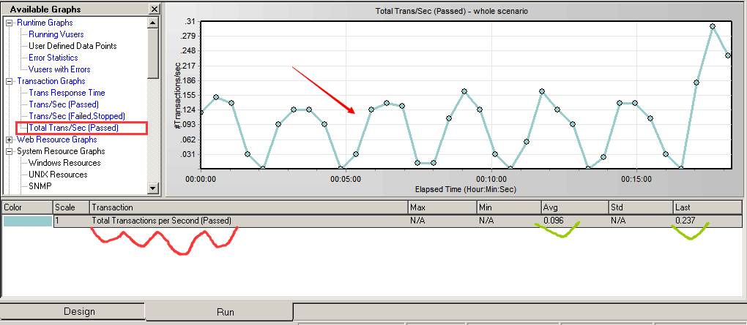Select SNMP graph item
Viewport: 747px width, 325px height.
click(40, 186)
